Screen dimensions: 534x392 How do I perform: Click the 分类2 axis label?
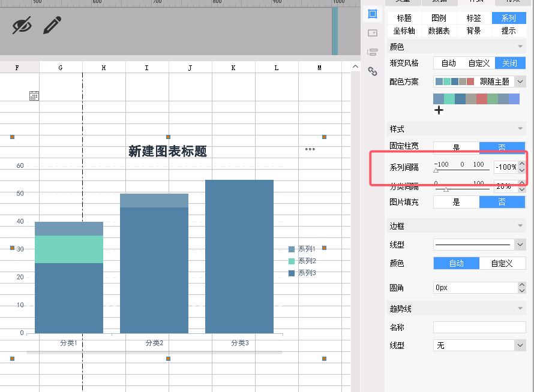[154, 343]
